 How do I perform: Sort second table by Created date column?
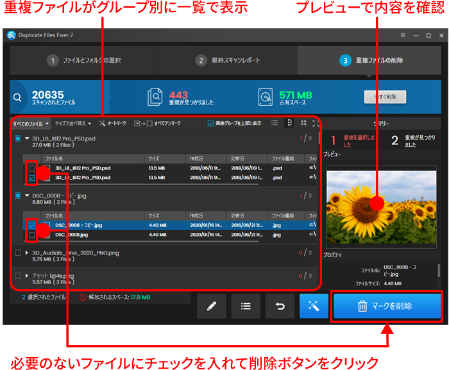click(x=206, y=216)
